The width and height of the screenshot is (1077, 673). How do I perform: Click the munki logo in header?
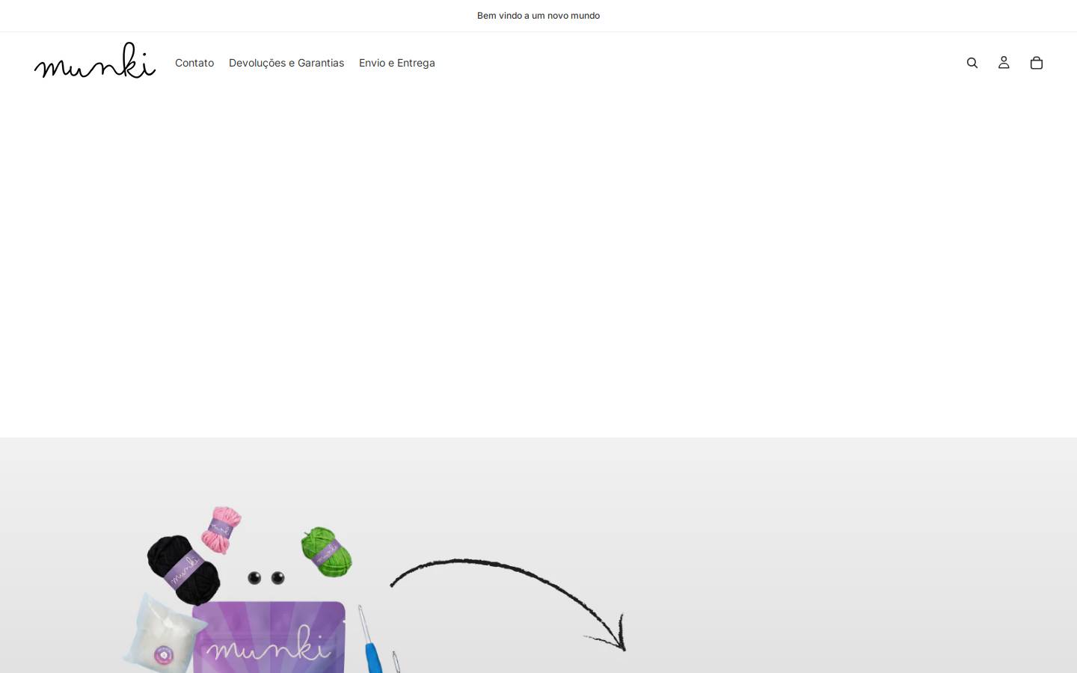tap(95, 61)
